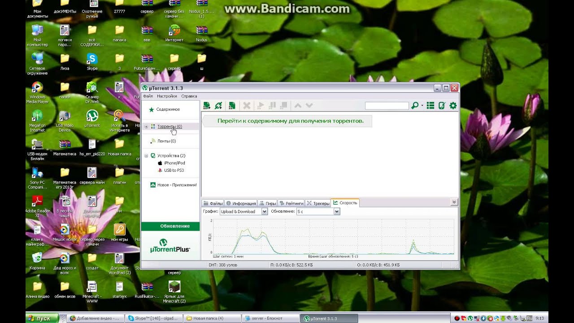Screen dimensions: 574x323
Task: Open Skype taskbar button
Action: click(154, 318)
